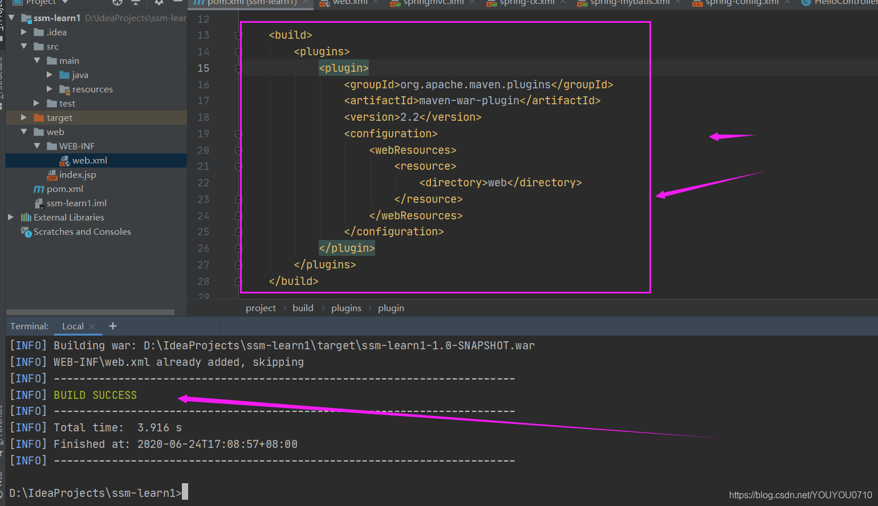This screenshot has height=506, width=878.
Task: Open a new terminal tab with plus icon
Action: click(113, 326)
